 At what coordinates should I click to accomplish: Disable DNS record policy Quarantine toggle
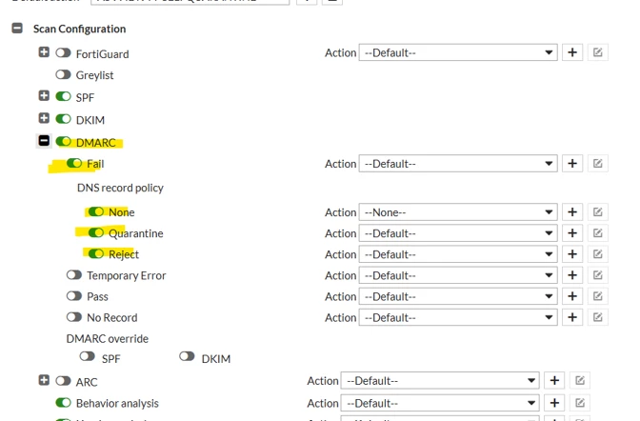[96, 232]
